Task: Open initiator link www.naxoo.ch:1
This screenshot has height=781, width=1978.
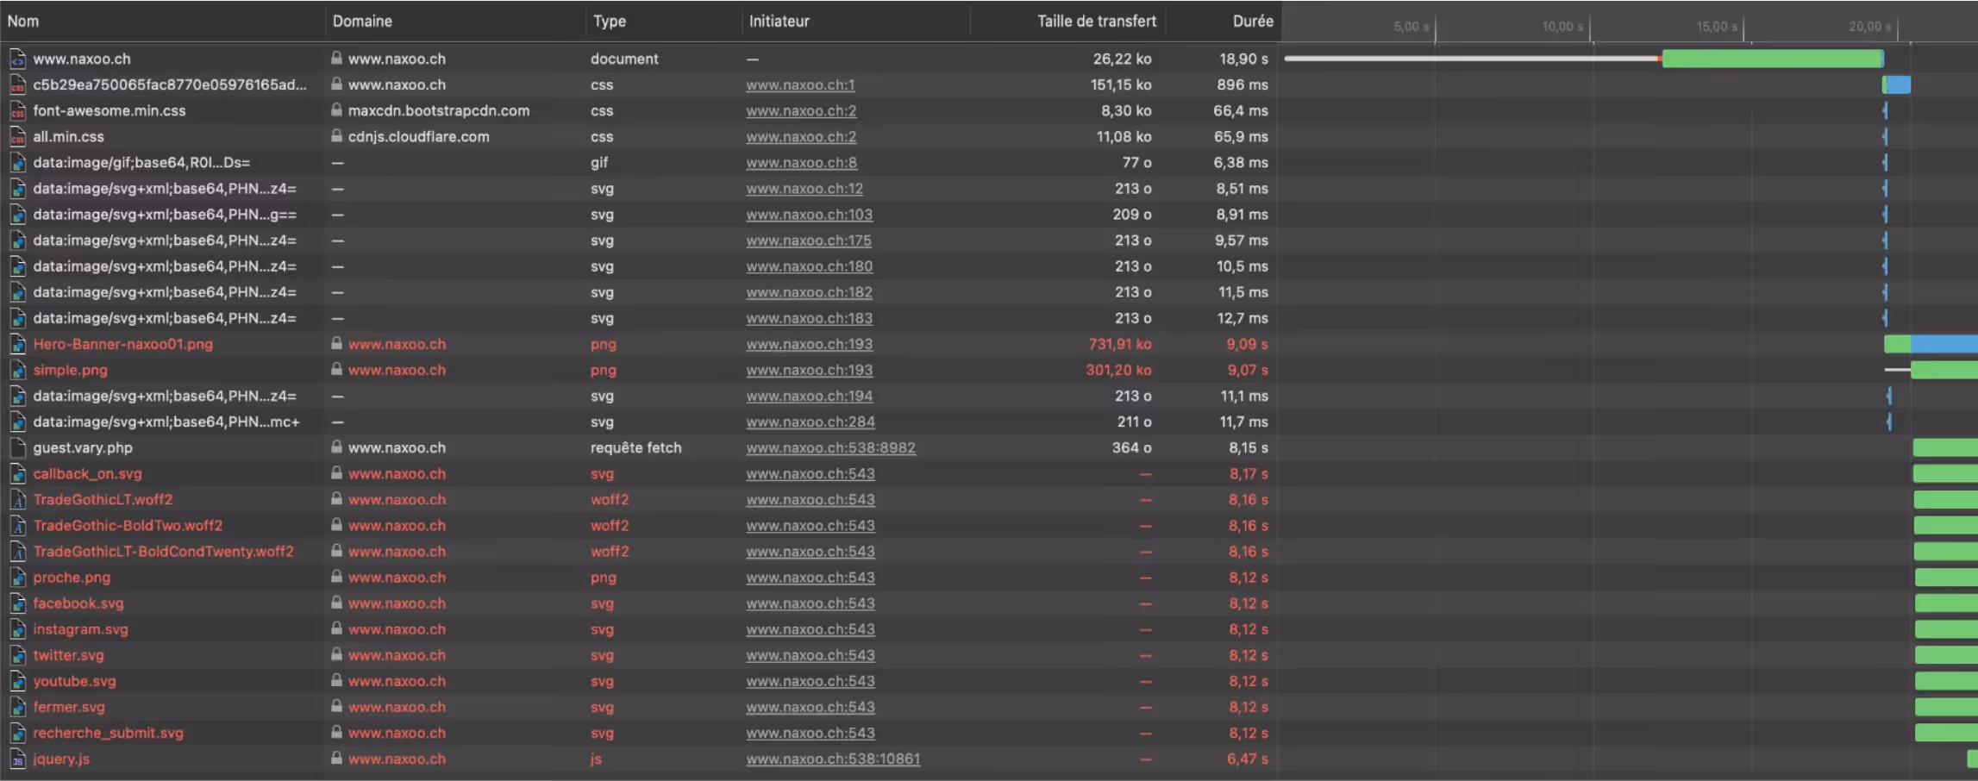Action: (800, 84)
